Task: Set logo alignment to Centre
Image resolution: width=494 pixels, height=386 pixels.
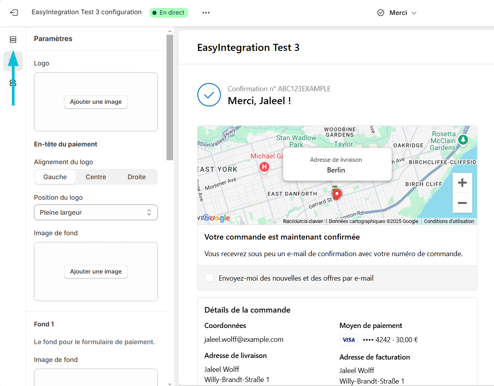Action: click(x=96, y=177)
